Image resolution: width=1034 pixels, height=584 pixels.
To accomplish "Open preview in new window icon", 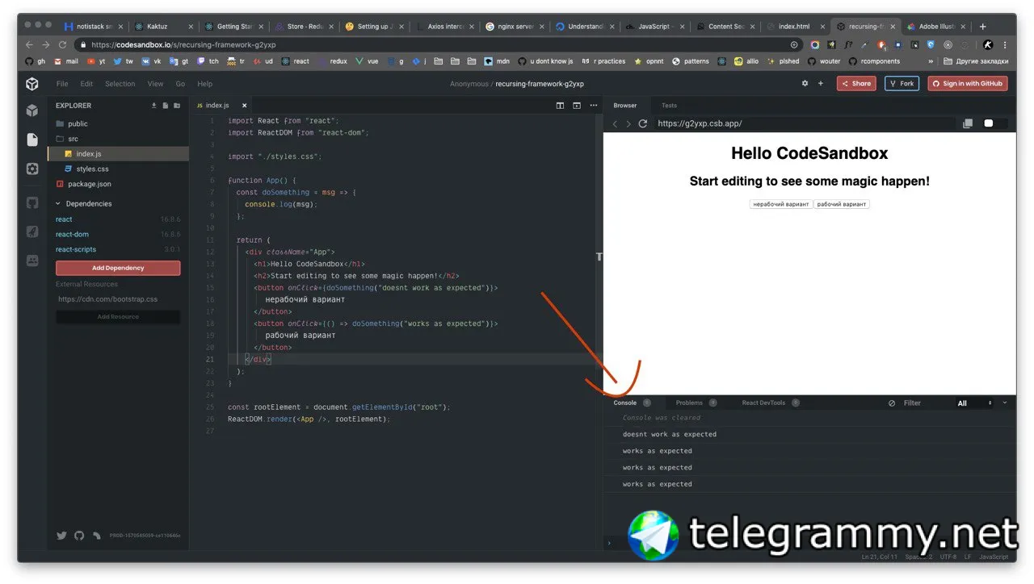I will [x=968, y=123].
